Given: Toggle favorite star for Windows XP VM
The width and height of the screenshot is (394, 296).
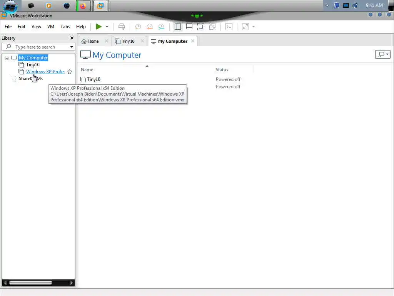Looking at the screenshot, I should click(x=70, y=72).
